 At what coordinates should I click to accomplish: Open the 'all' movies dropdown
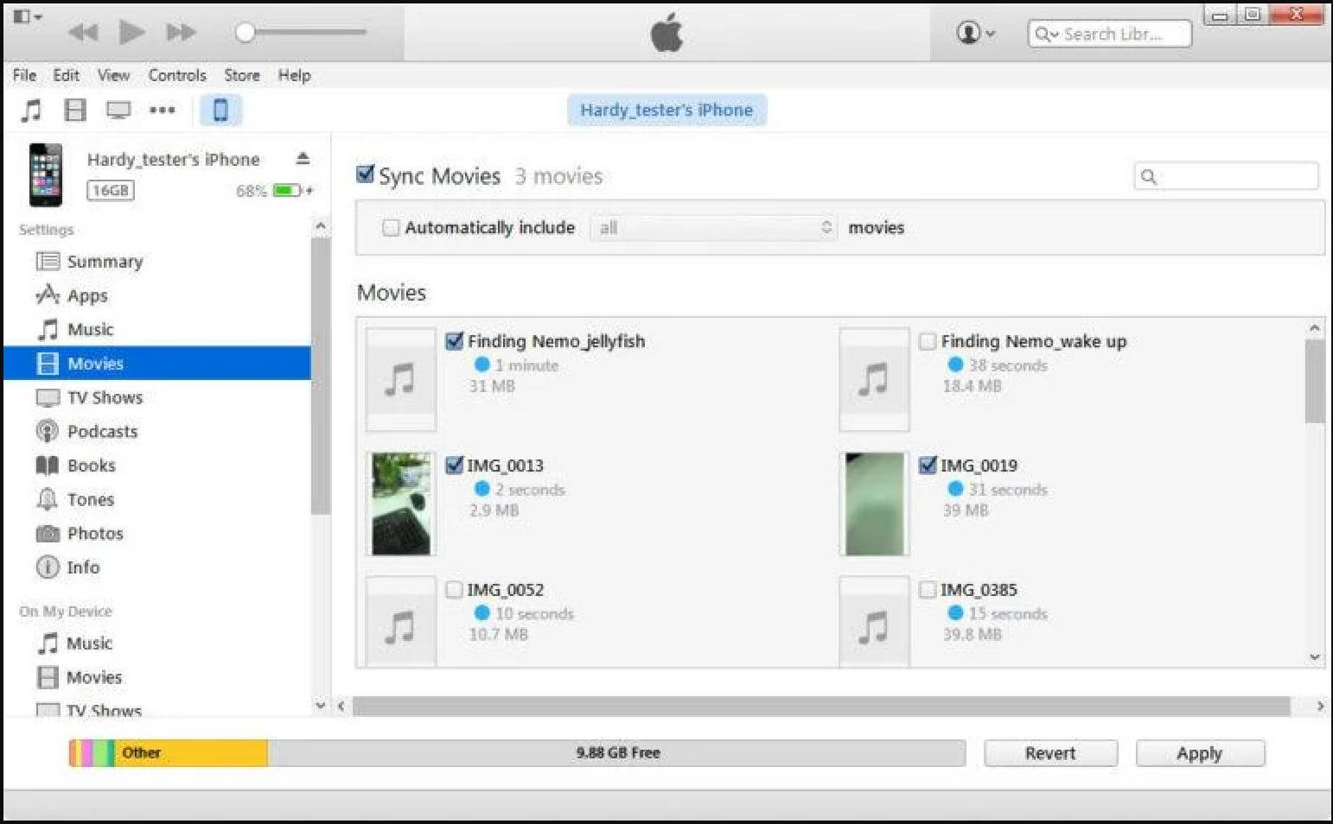[714, 227]
